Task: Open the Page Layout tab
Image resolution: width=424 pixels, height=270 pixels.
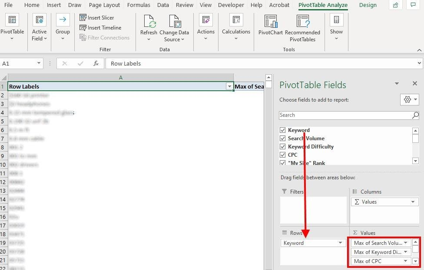Action: tap(104, 5)
